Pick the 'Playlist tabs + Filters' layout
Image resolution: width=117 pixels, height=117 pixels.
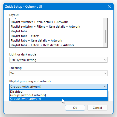tap(56, 36)
